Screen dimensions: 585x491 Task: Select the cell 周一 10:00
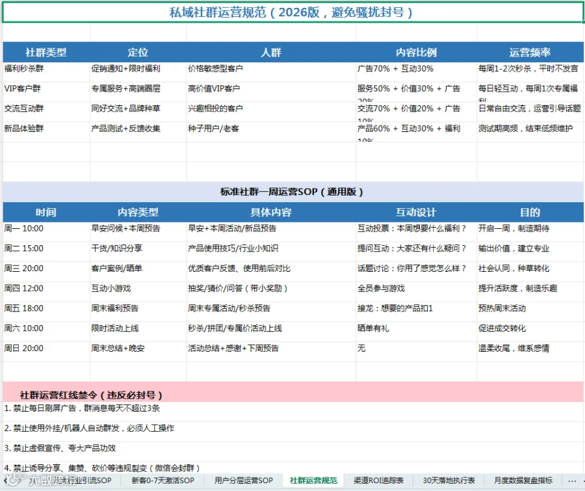(46, 232)
